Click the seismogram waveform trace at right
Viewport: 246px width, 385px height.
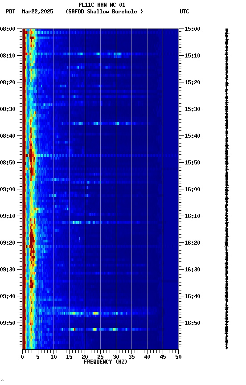point(226,188)
